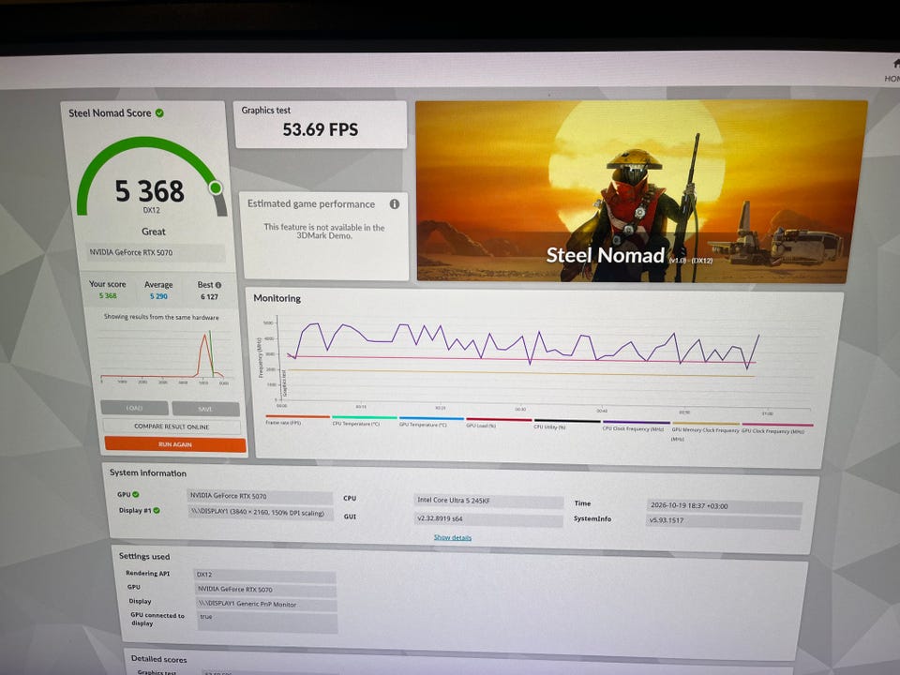This screenshot has height=675, width=900.
Task: Select the Settings used GPU value field
Action: coord(265,590)
